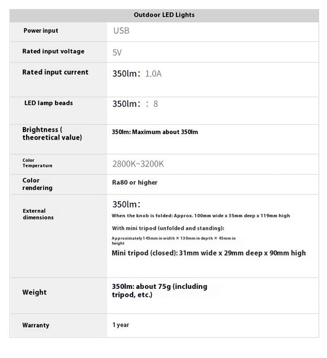The width and height of the screenshot is (327, 358).
Task: Click the 2800K~3200K value
Action: [138, 164]
